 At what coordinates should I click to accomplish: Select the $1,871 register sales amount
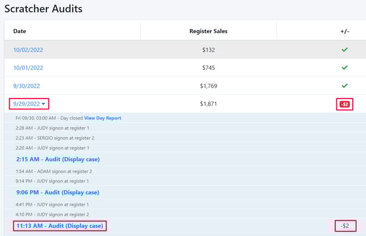tap(208, 104)
